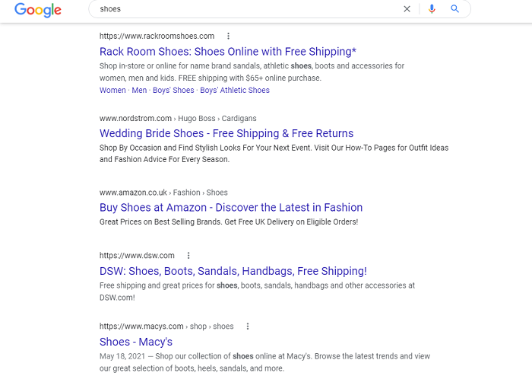Click the https://www.dsw.com URL text
This screenshot has width=532, height=376.
point(137,256)
